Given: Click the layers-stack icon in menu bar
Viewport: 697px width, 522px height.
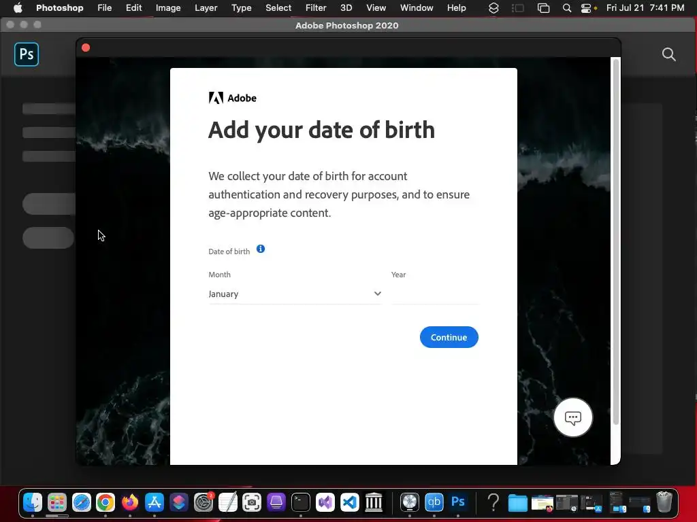Looking at the screenshot, I should (x=493, y=8).
